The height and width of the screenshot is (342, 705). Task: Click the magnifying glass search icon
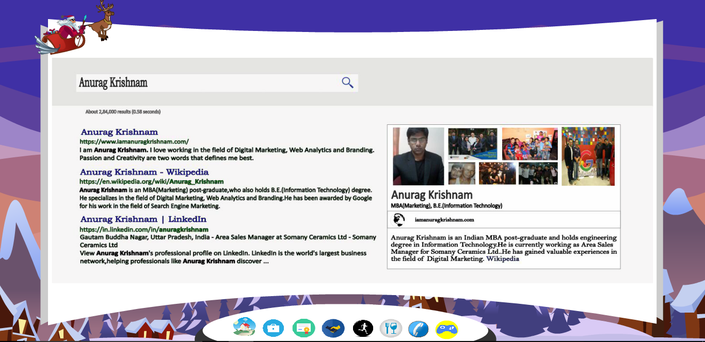pos(347,83)
